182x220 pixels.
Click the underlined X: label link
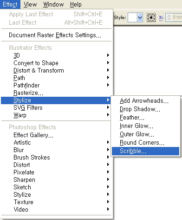[x=161, y=18]
